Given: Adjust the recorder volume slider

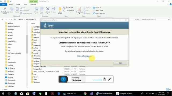Looking at the screenshot, I should 97,80.
